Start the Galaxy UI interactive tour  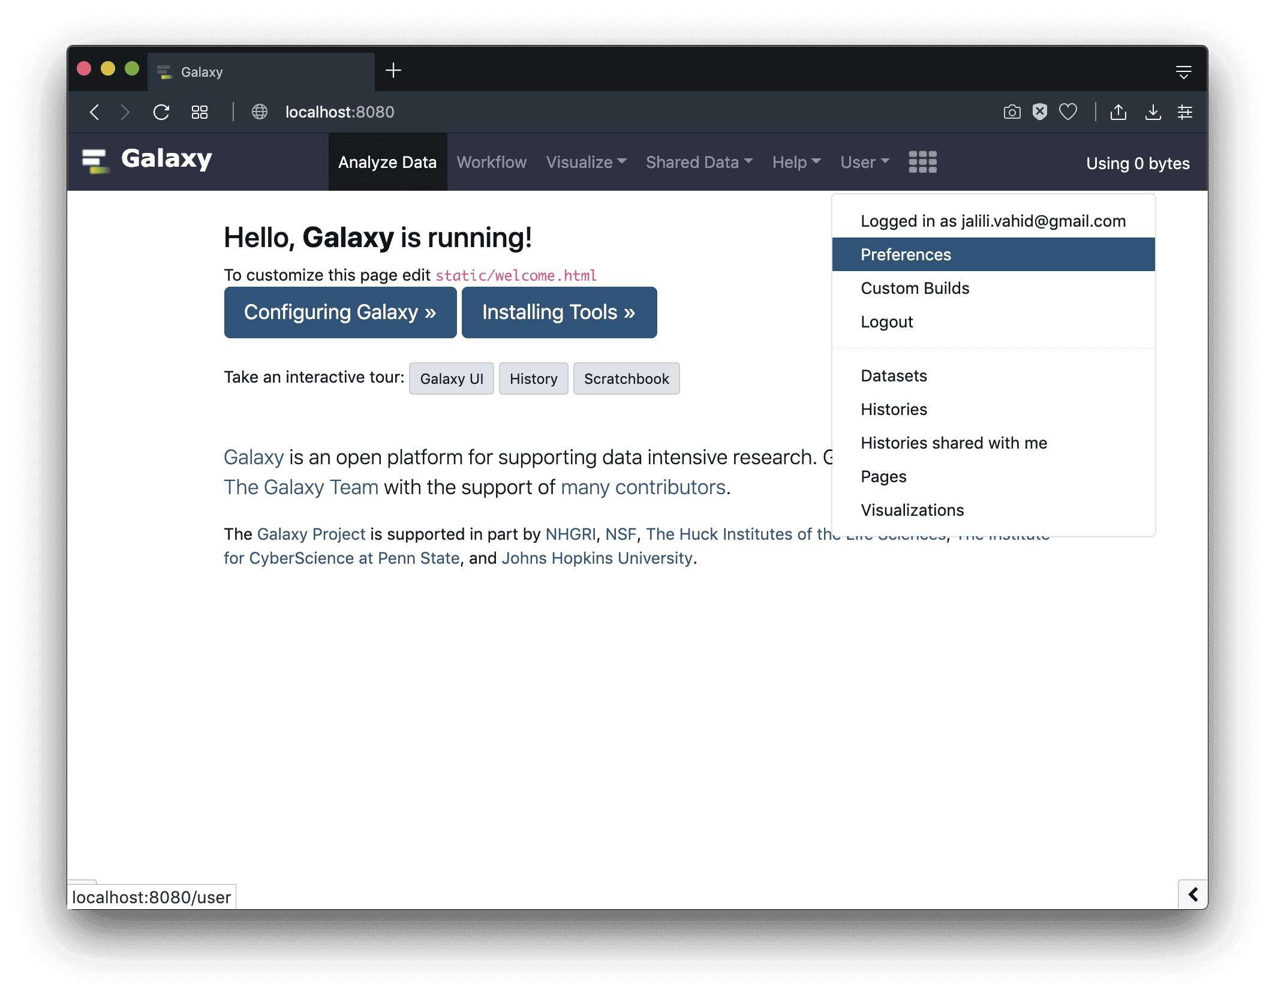click(x=451, y=378)
